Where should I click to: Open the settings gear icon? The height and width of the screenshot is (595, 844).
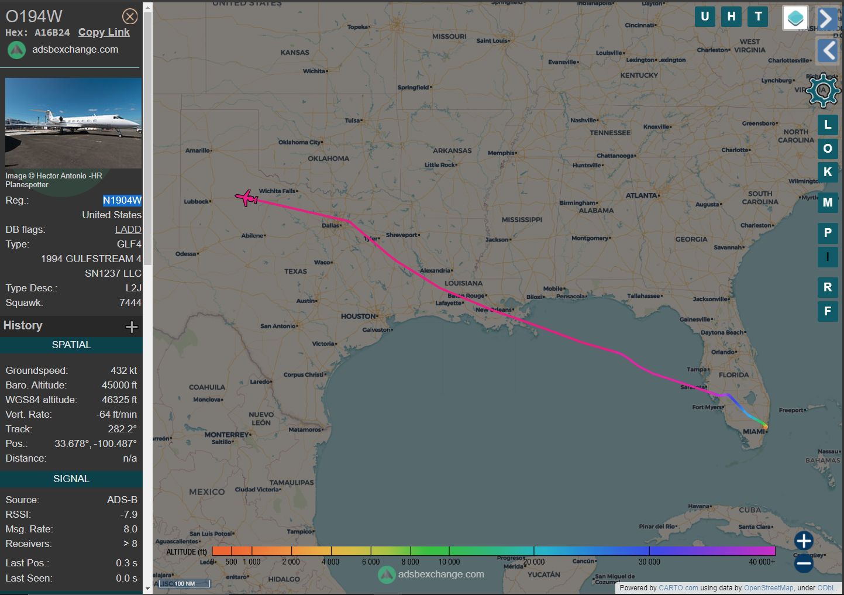(x=823, y=90)
